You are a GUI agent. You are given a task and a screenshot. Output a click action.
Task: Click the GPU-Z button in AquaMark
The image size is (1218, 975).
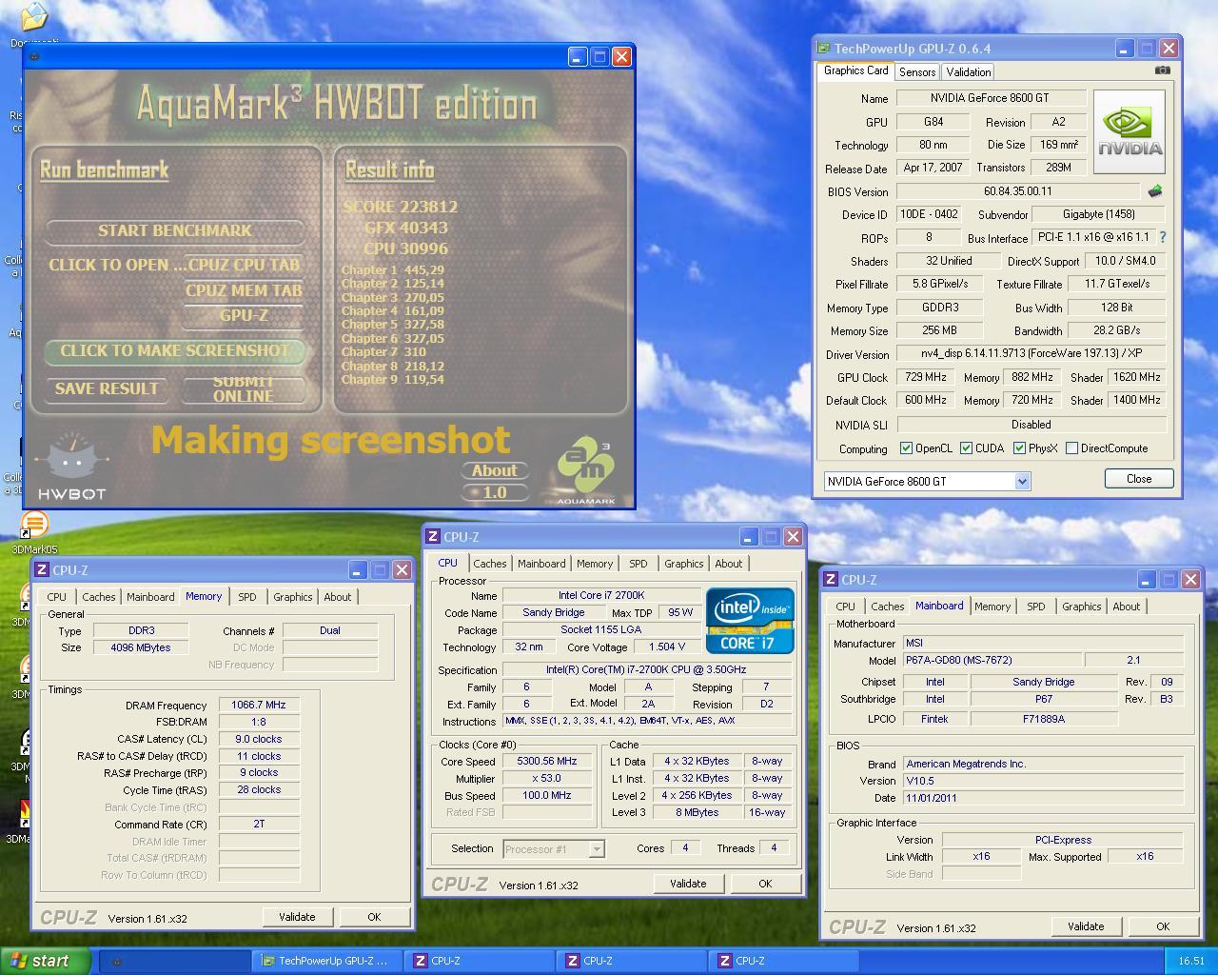[245, 315]
